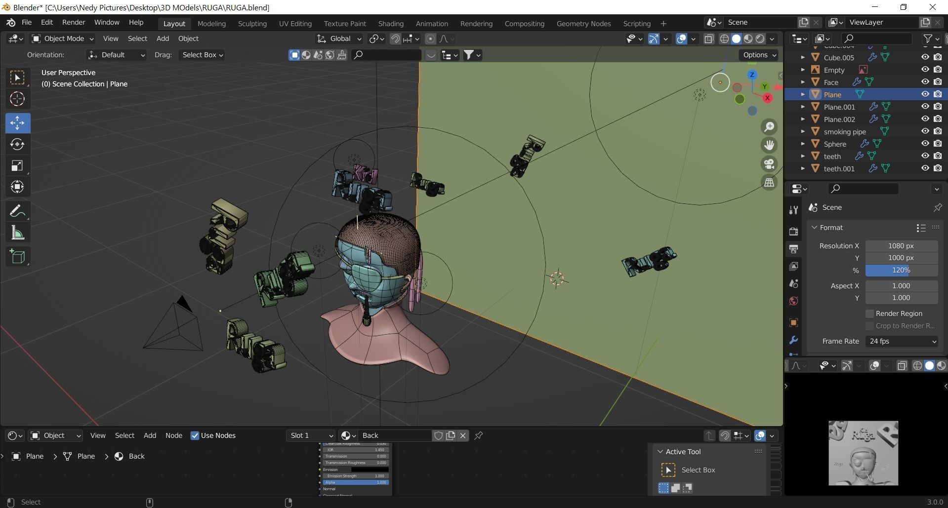The height and width of the screenshot is (508, 948).
Task: Open the Slot 1 material dropdown
Action: coord(310,435)
